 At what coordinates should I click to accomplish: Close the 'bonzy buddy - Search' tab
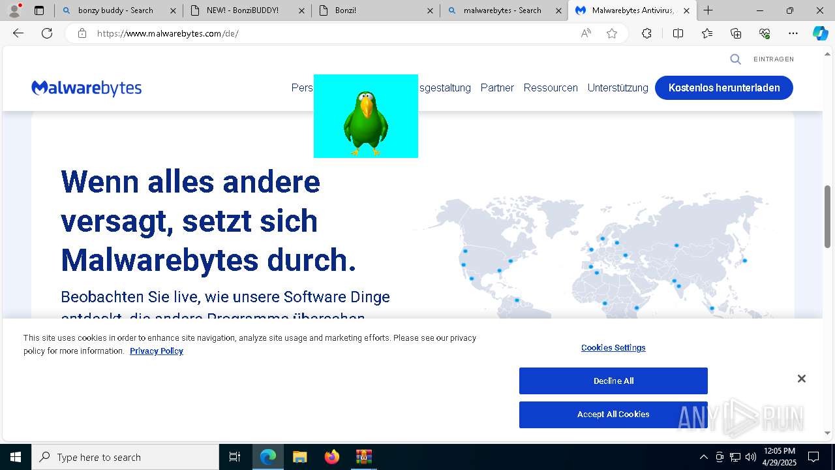pos(173,10)
